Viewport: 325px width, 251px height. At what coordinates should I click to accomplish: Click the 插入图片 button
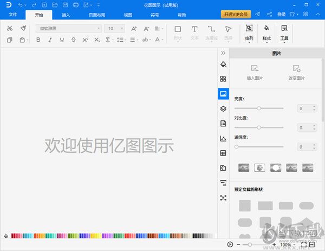pos(255,72)
